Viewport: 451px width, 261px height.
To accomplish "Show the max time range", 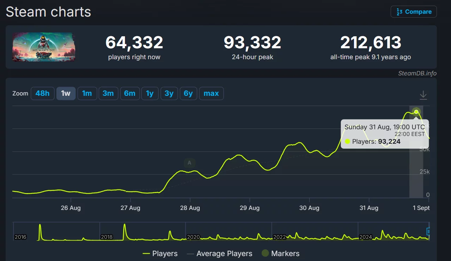I will tap(211, 93).
